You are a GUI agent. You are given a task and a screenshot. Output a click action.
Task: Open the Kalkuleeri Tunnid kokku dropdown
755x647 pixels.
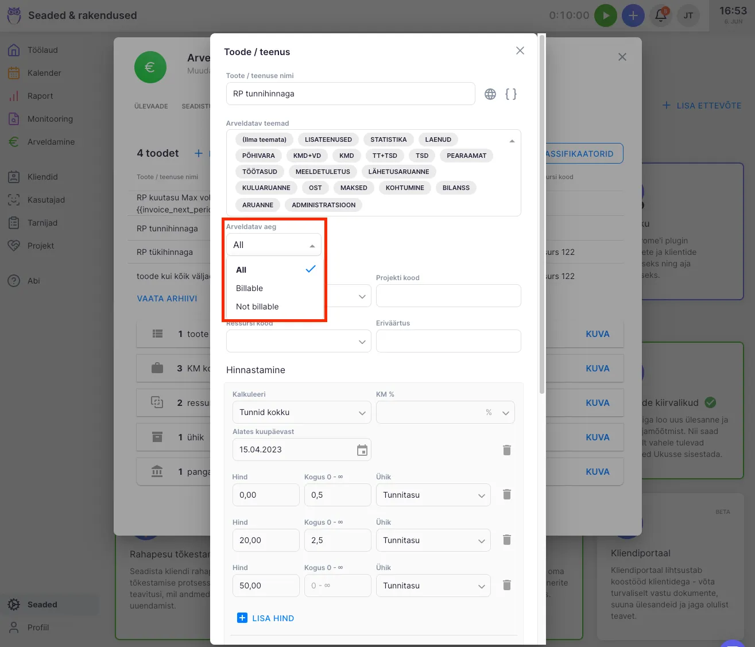click(301, 412)
